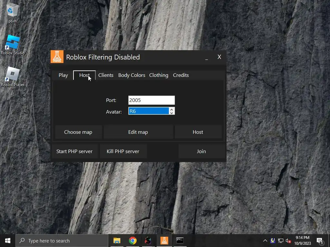Click the Join button

(201, 151)
